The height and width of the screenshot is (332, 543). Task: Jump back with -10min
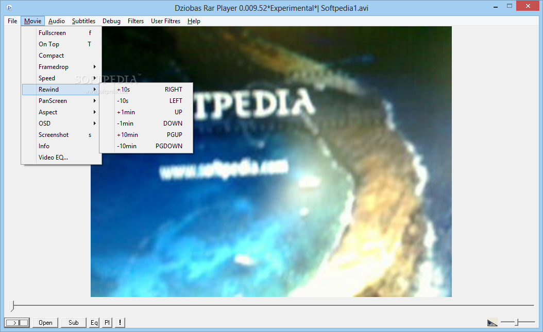[x=146, y=146]
